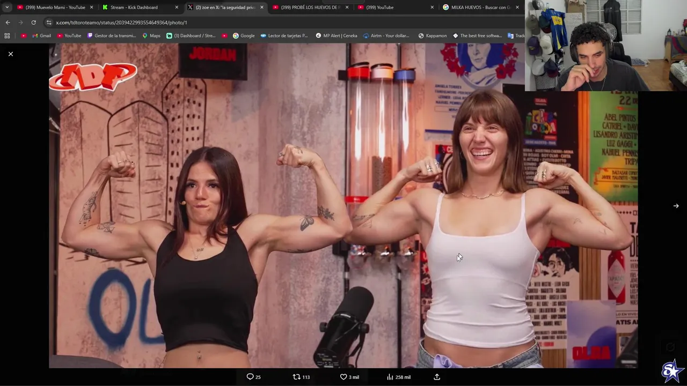
Task: Open the tab search dropdown arrow
Action: tap(7, 8)
